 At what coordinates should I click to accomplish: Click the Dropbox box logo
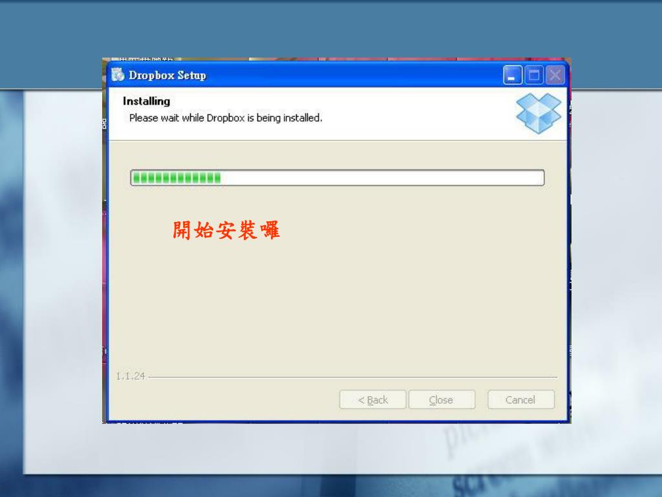pyautogui.click(x=539, y=113)
